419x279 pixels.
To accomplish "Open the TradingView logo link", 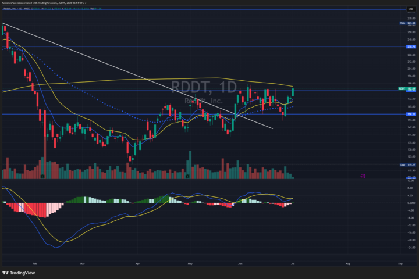I will pyautogui.click(x=19, y=273).
